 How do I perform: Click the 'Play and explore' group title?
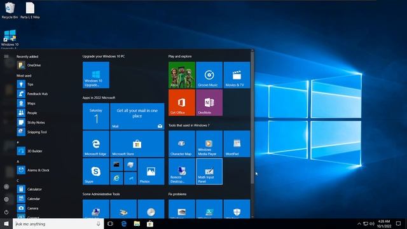click(180, 57)
